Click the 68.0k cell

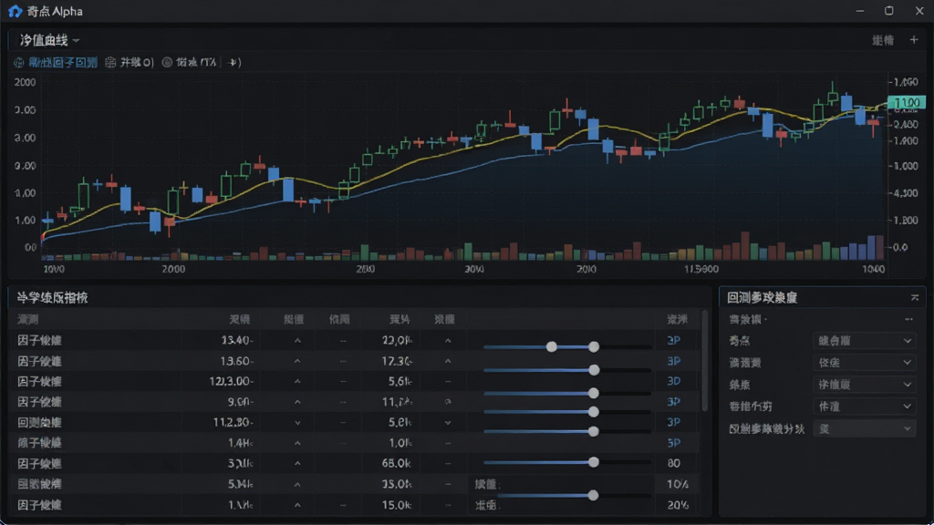pos(398,463)
